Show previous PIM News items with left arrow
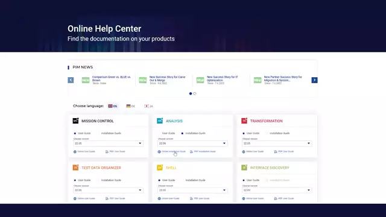Viewport: 386px width, 217px height. pyautogui.click(x=71, y=80)
